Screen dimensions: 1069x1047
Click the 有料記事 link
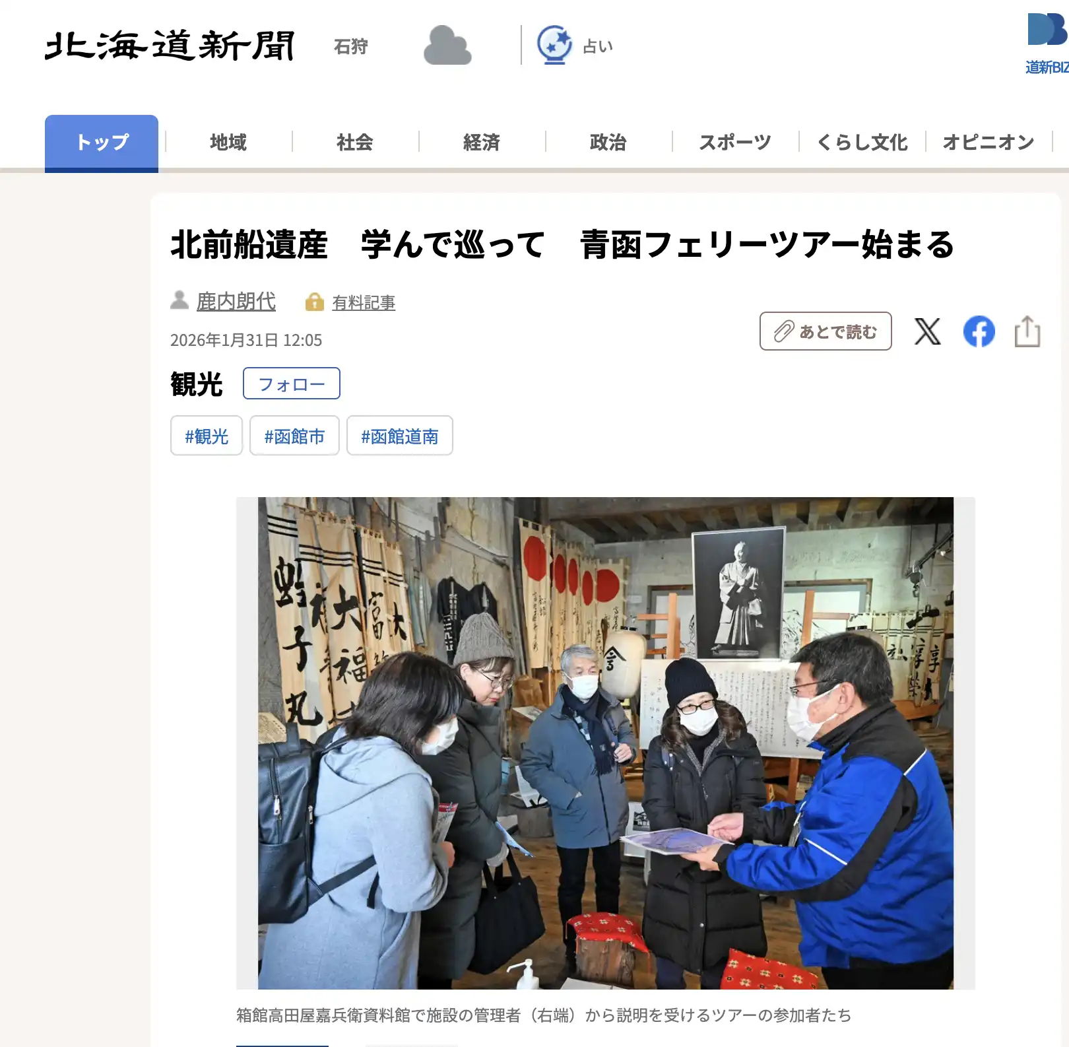(364, 302)
